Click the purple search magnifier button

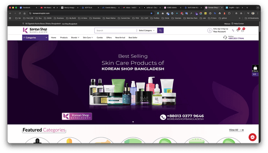(160, 31)
